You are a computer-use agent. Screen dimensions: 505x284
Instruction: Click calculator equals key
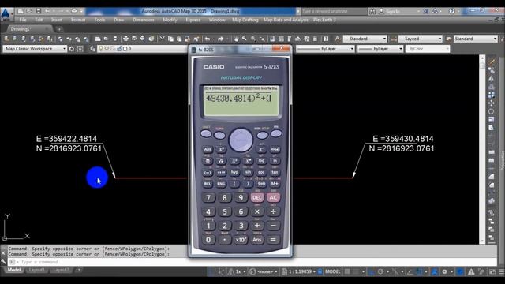(273, 240)
